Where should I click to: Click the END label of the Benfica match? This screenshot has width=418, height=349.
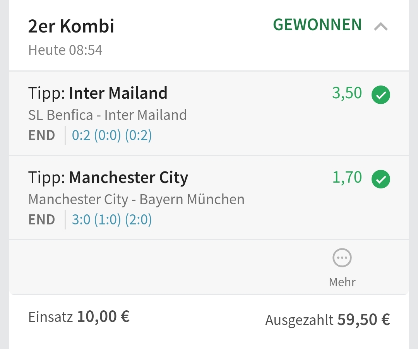click(x=42, y=135)
